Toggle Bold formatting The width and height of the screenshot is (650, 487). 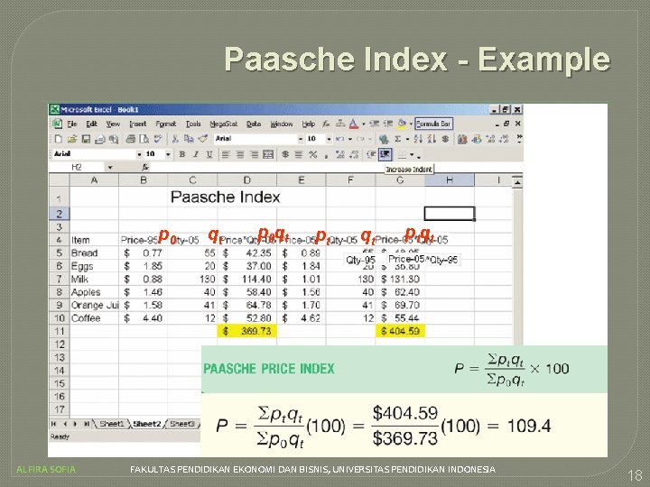pyautogui.click(x=182, y=154)
